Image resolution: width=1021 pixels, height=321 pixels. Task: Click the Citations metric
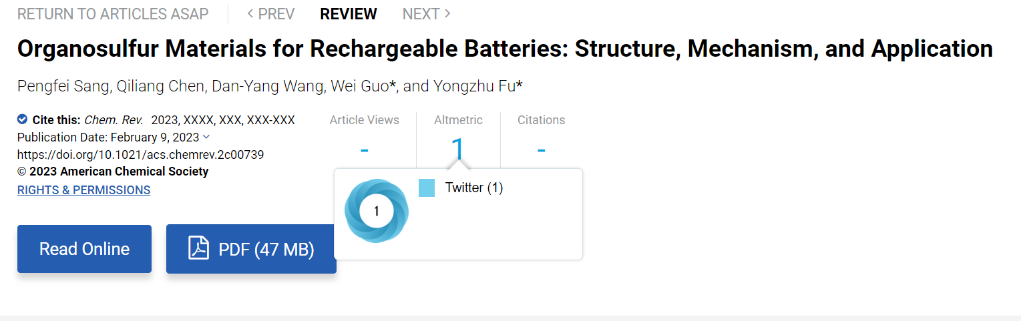(x=541, y=137)
